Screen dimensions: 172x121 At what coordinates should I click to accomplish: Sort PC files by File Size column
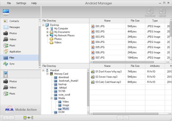pyautogui.click(x=135, y=21)
